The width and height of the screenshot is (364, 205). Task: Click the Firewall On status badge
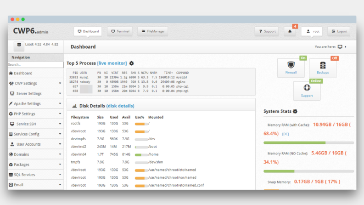[x=303, y=58]
